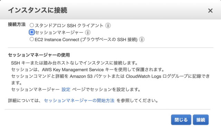This screenshot has width=221, height=131.
Task: Click the line mentioning AWS Key Management Service
Action: click(88, 69)
